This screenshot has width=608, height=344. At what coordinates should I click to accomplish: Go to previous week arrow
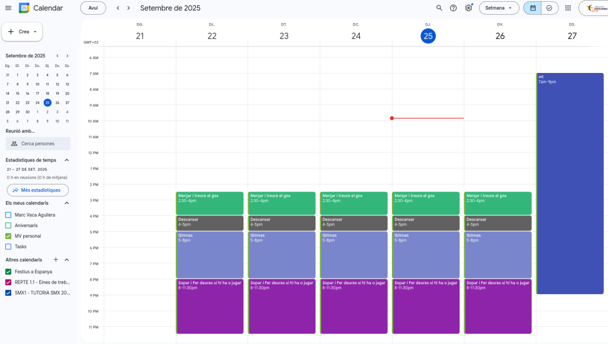pos(118,8)
